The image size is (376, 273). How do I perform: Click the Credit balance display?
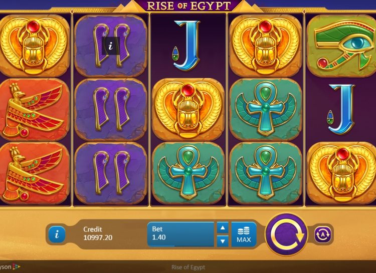[x=98, y=233]
